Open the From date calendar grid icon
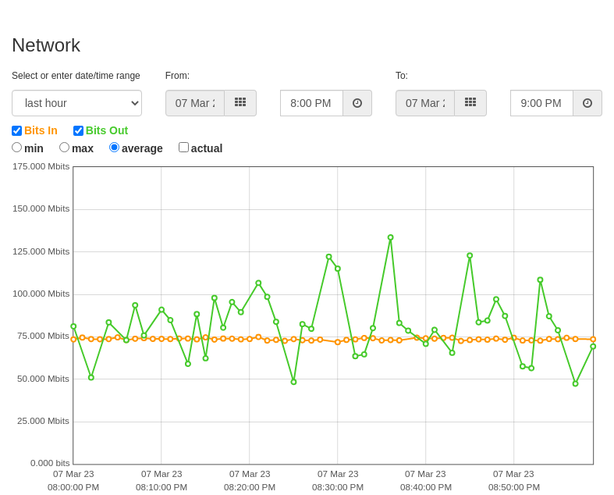 point(240,103)
